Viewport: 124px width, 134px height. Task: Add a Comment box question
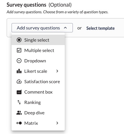[38, 92]
